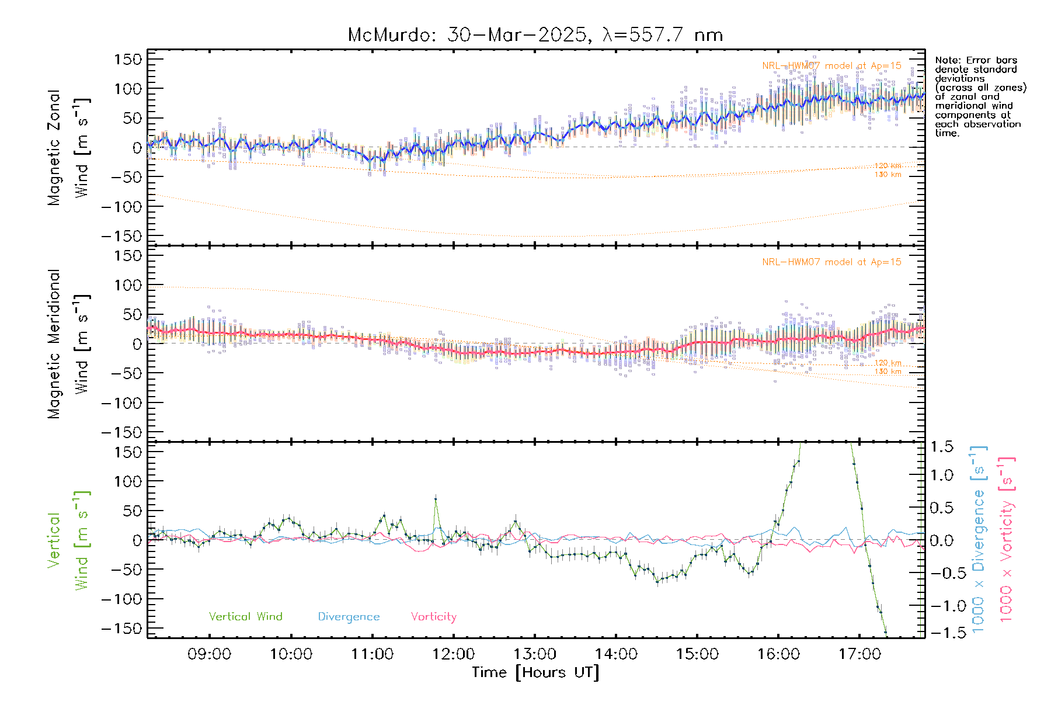Click the 1000 × Vorticity right axis title

pyautogui.click(x=1007, y=540)
